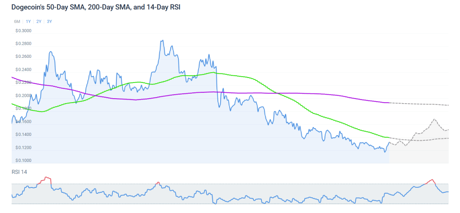Click the $0.2400 axis label
This screenshot has height=213, width=460.
[x=23, y=70]
